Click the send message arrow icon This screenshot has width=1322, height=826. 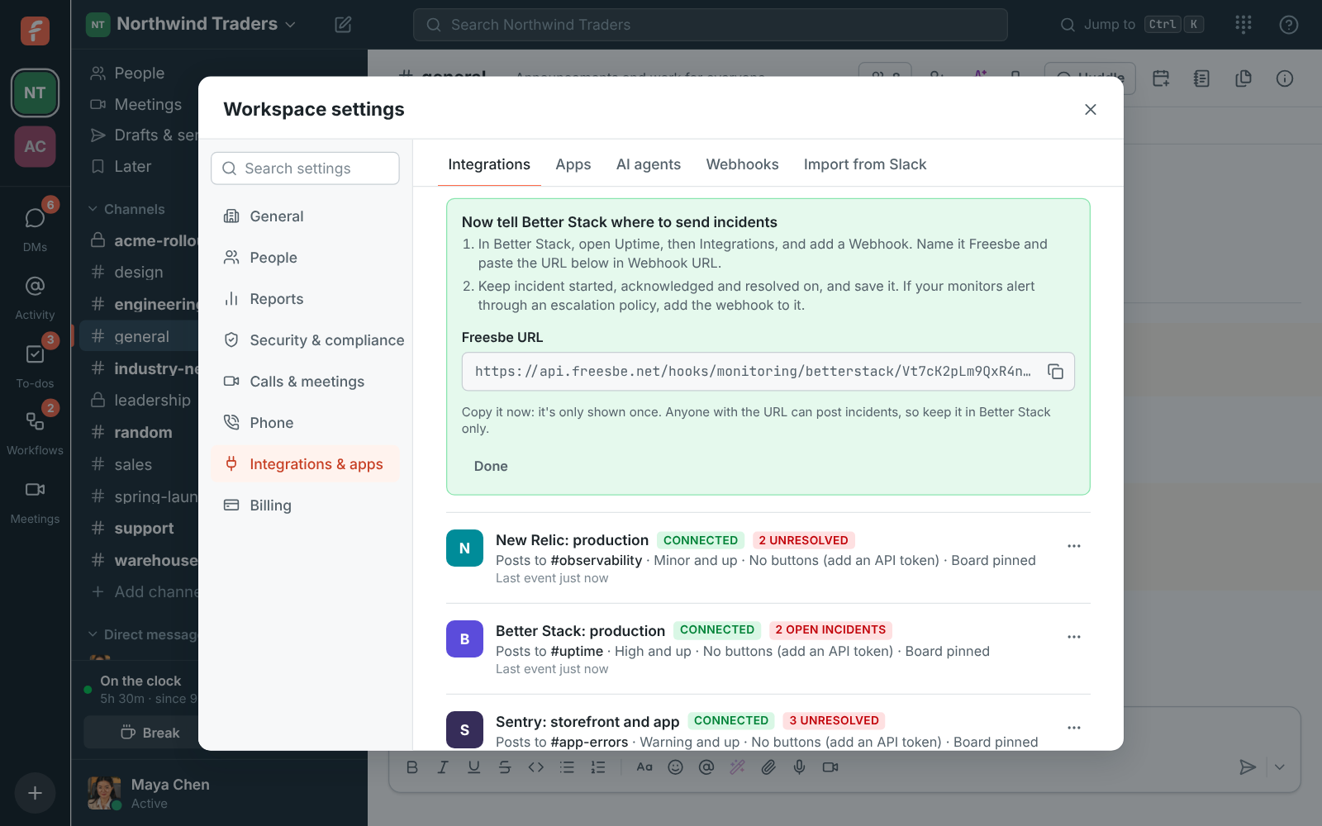click(1248, 767)
